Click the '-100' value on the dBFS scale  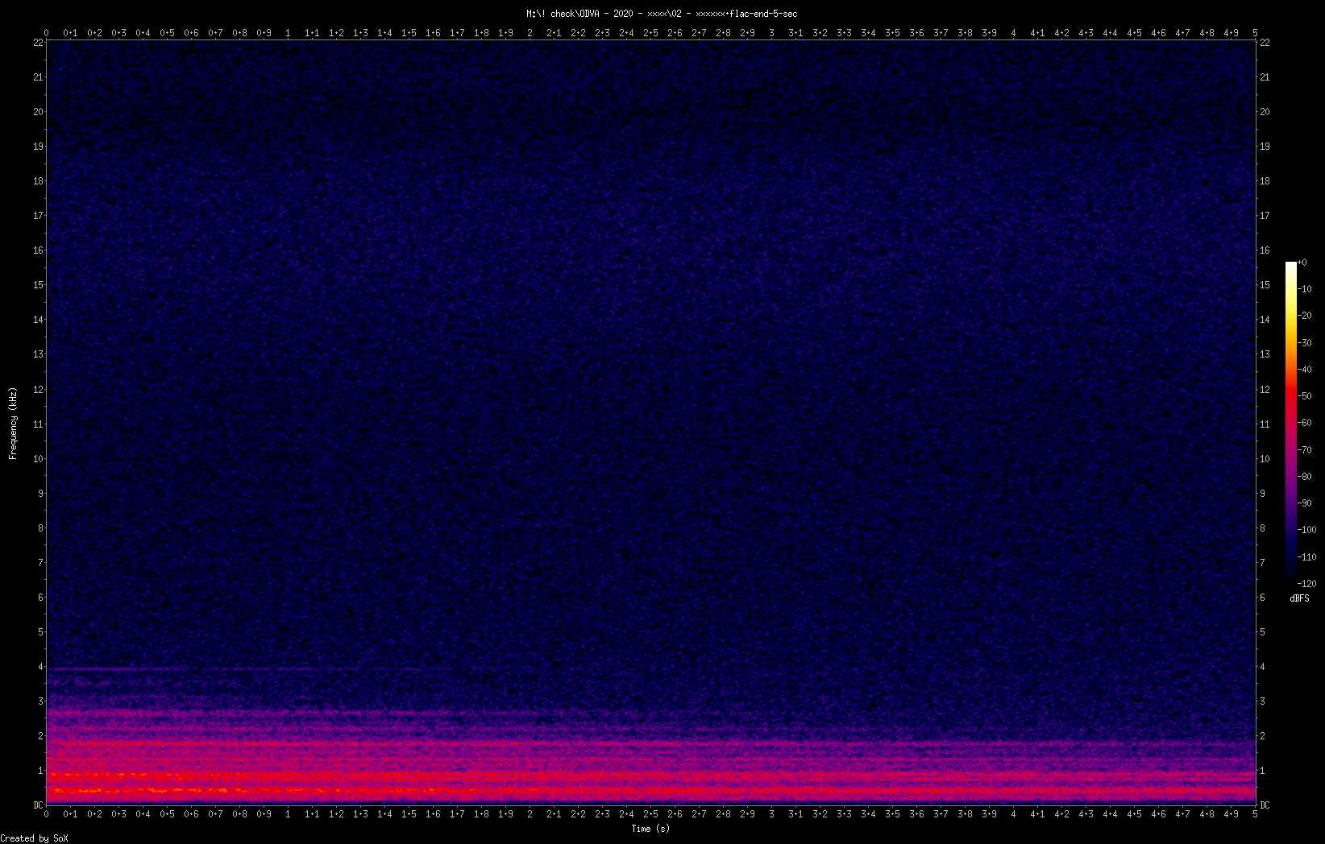1307,530
